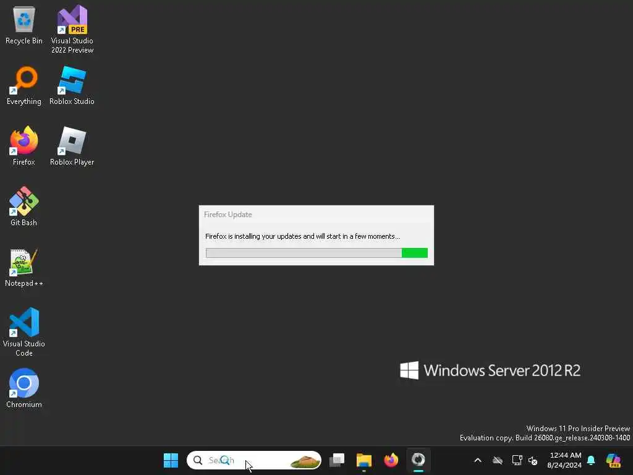This screenshot has width=633, height=475.
Task: Click the search highlight image in Search box
Action: click(x=305, y=461)
